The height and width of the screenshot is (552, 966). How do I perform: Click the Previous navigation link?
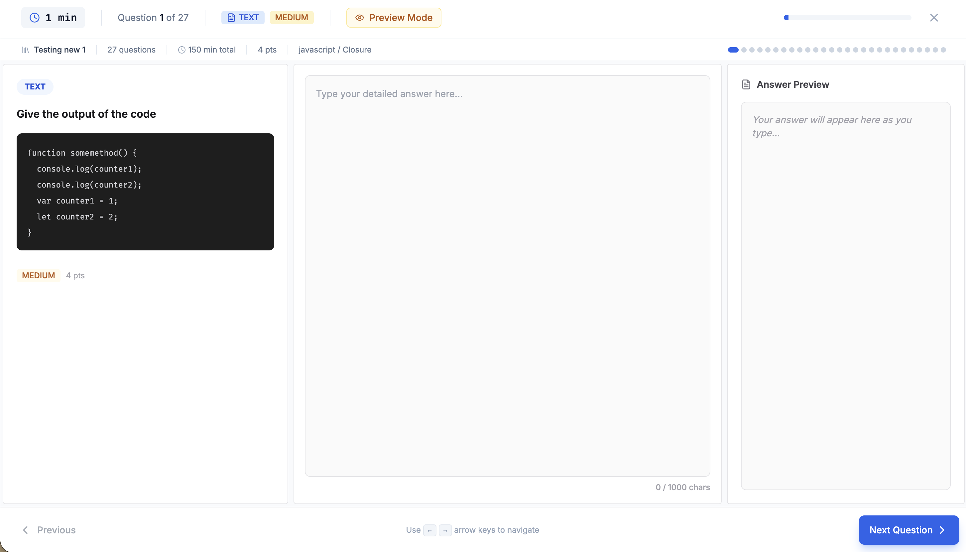point(56,530)
